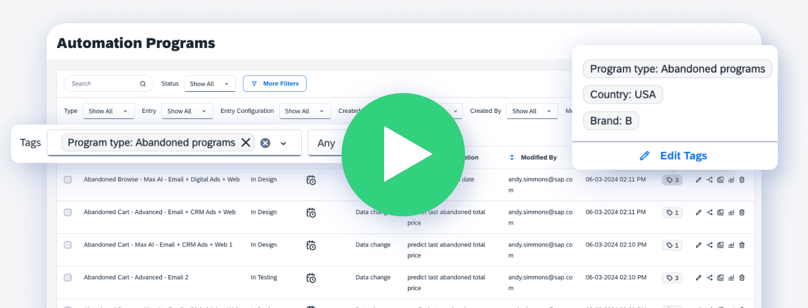Click the Country: USA tag in popup

(623, 95)
